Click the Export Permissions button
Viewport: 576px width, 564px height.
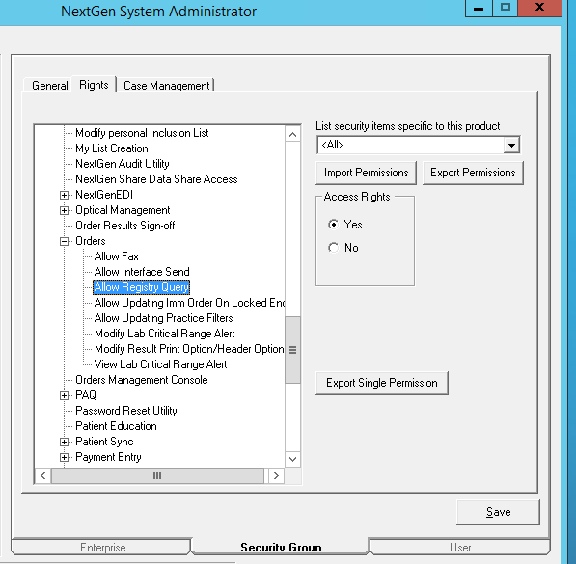(x=473, y=173)
